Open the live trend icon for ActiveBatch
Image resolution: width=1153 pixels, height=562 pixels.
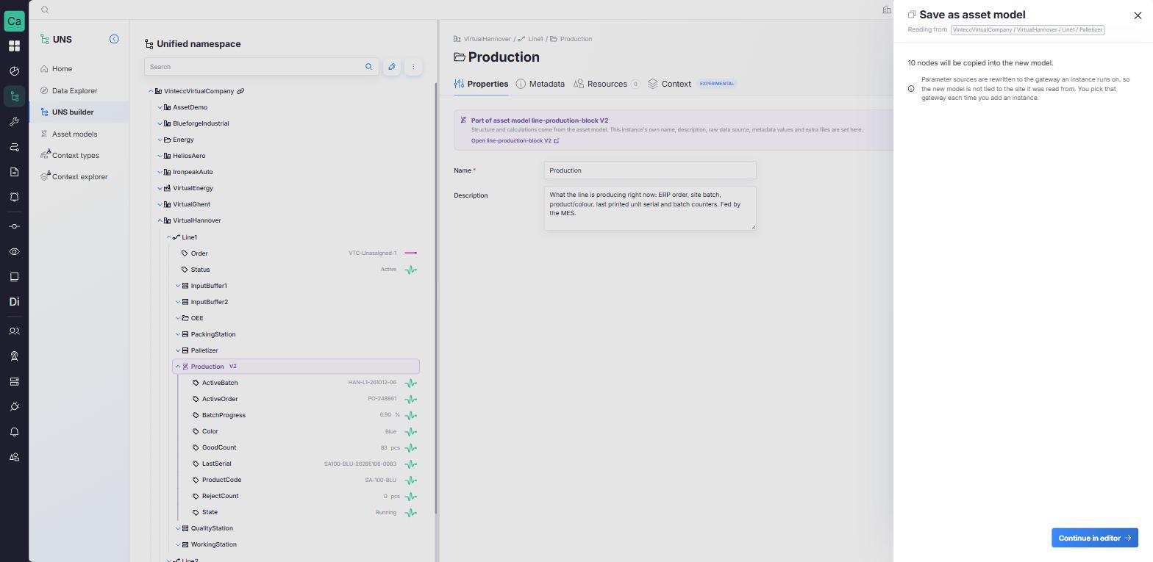click(x=411, y=383)
